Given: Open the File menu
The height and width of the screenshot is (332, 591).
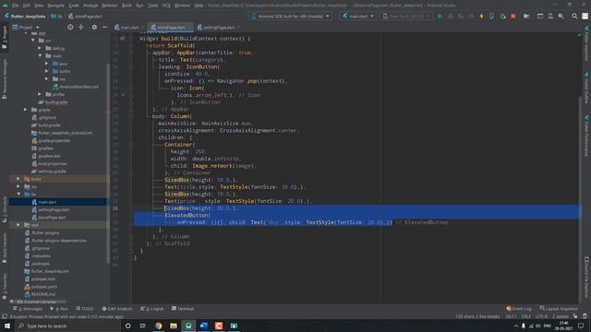Looking at the screenshot, I should [x=15, y=6].
